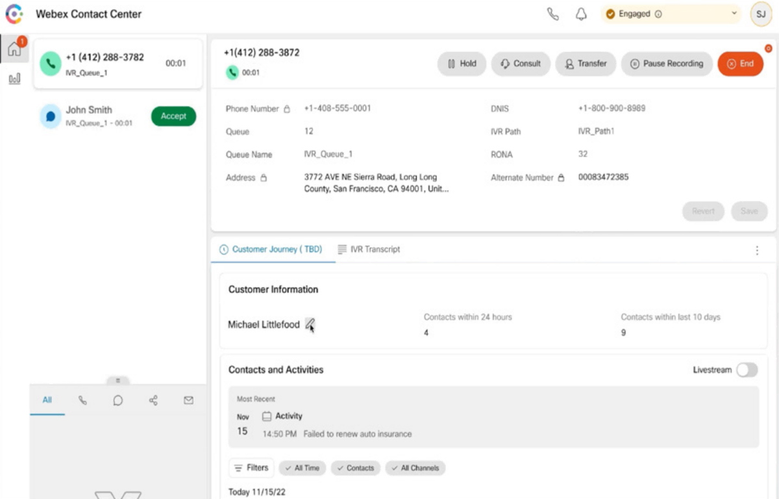Accept John Smith's chat request

click(173, 116)
